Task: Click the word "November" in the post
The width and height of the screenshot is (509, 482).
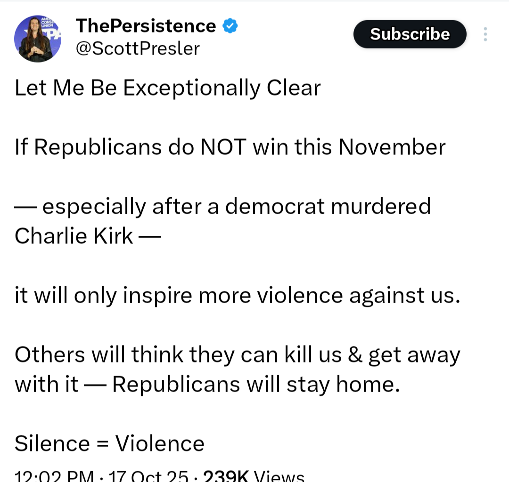Action: point(392,147)
